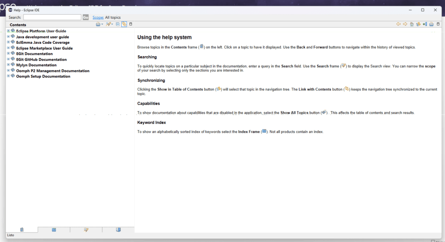Maximize the Contents frame
This screenshot has height=242, width=445.
[130, 24]
